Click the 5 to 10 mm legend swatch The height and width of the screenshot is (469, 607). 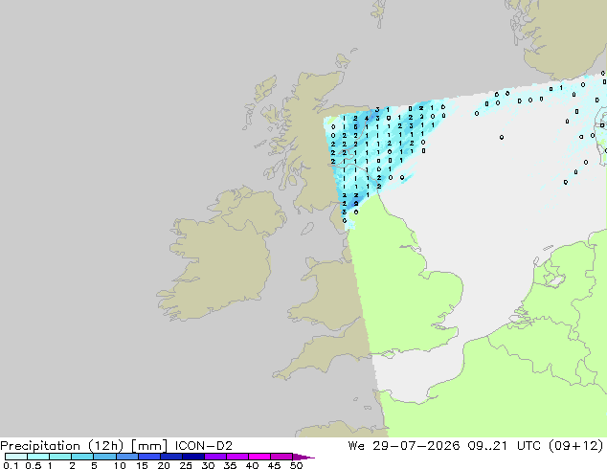(104, 457)
